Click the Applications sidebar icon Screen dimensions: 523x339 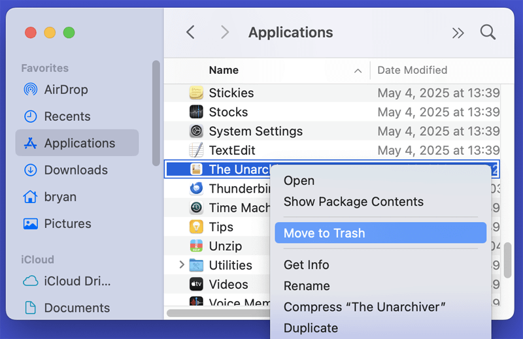(30, 143)
